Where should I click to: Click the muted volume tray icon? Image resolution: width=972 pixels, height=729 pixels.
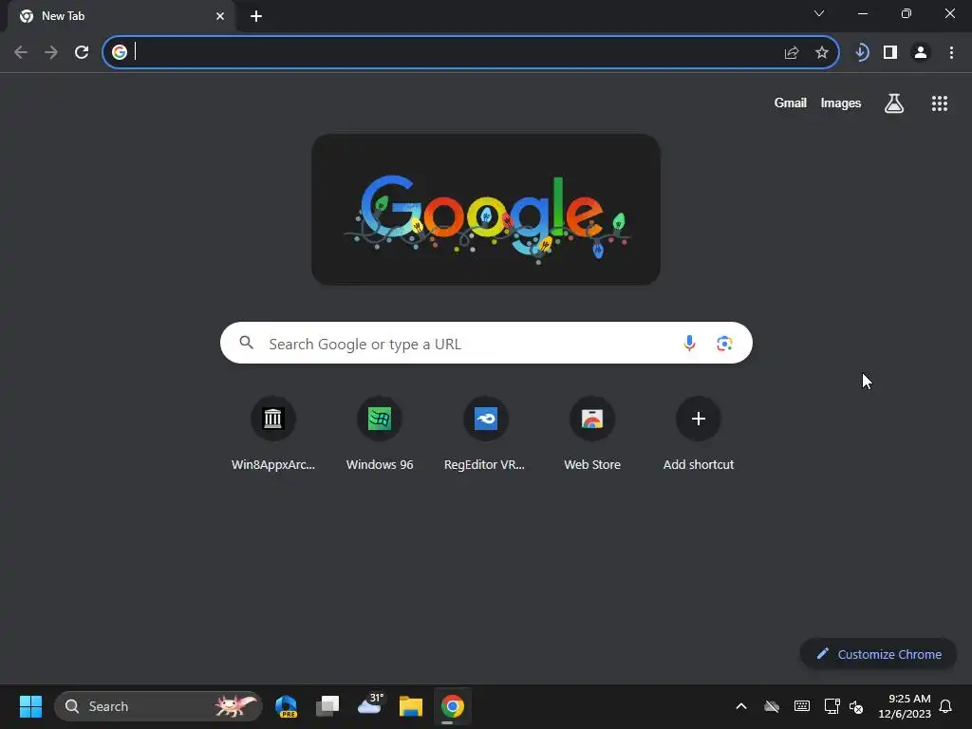click(x=856, y=706)
